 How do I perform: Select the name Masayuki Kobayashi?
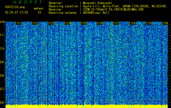coord(97,3)
